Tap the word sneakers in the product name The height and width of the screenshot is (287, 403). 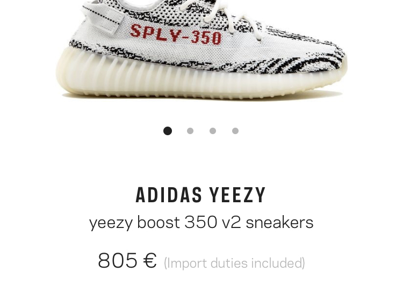[x=279, y=222]
